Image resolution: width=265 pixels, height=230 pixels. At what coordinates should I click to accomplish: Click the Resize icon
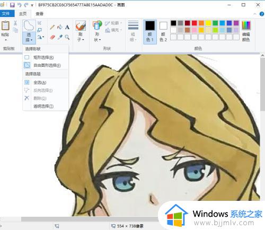(39, 30)
